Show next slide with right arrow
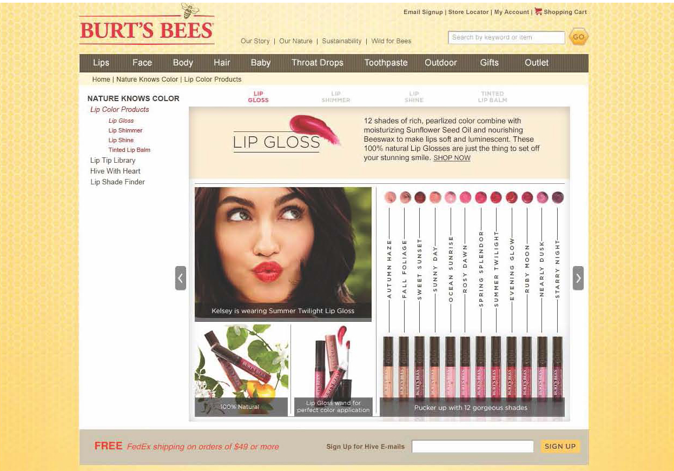This screenshot has height=471, width=674. (578, 278)
